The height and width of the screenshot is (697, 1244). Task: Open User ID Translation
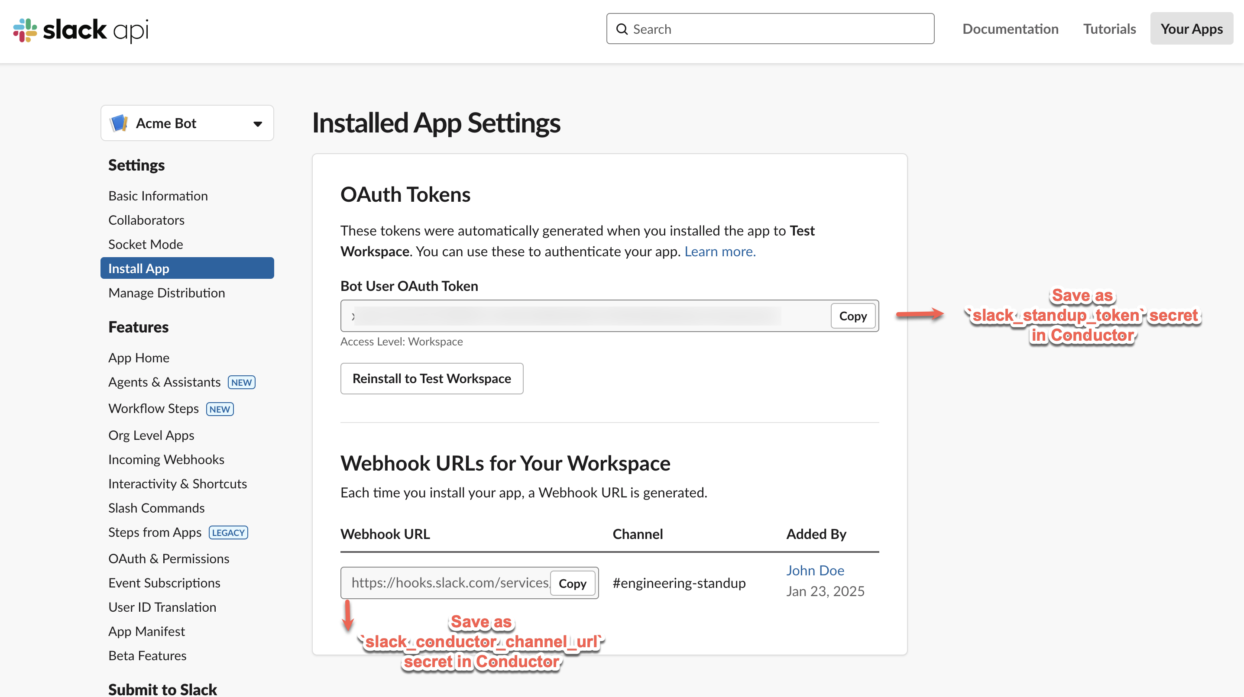162,607
